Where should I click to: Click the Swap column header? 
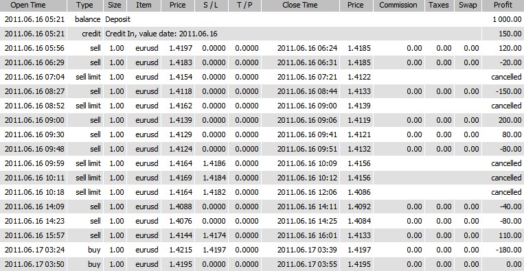(x=468, y=5)
